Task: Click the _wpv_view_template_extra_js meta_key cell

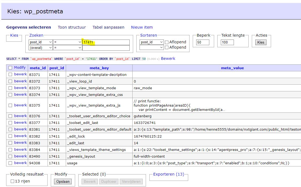Action: point(99,105)
